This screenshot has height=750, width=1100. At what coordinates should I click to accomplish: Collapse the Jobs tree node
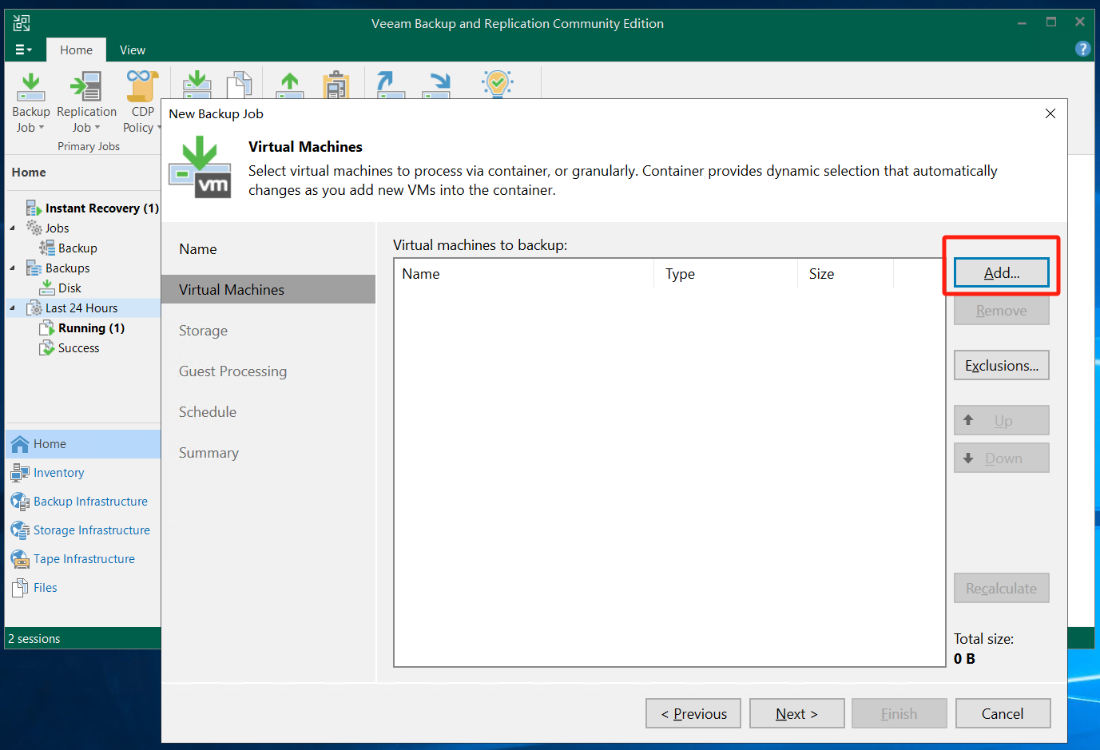12,228
